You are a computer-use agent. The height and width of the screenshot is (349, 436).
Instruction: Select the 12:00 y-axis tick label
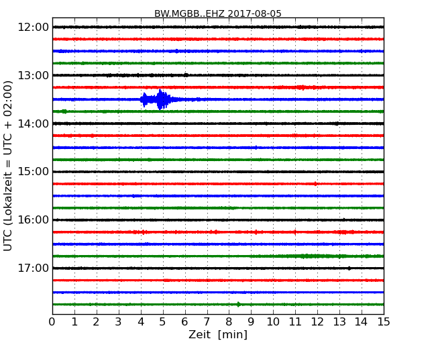coord(33,28)
